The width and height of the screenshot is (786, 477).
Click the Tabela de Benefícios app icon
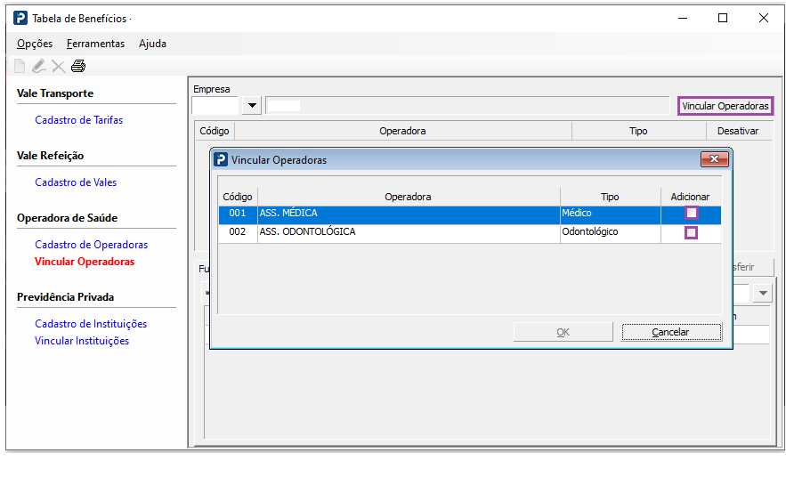[x=20, y=18]
